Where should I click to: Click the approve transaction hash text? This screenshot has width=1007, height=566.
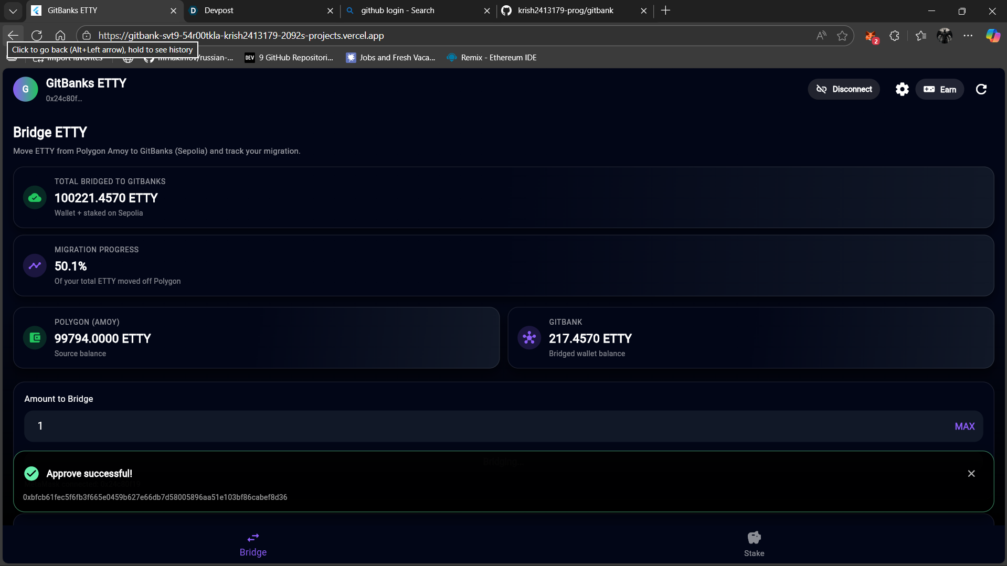coord(155,497)
